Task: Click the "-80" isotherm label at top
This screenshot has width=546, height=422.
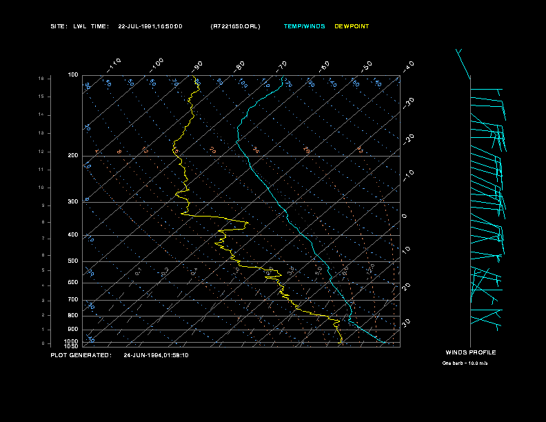Action: click(x=239, y=66)
